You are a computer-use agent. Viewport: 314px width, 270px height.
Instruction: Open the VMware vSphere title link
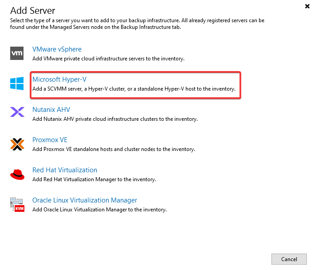pyautogui.click(x=57, y=49)
